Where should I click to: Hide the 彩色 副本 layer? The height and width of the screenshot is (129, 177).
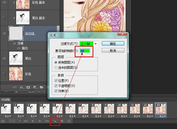pyautogui.click(x=4, y=2)
